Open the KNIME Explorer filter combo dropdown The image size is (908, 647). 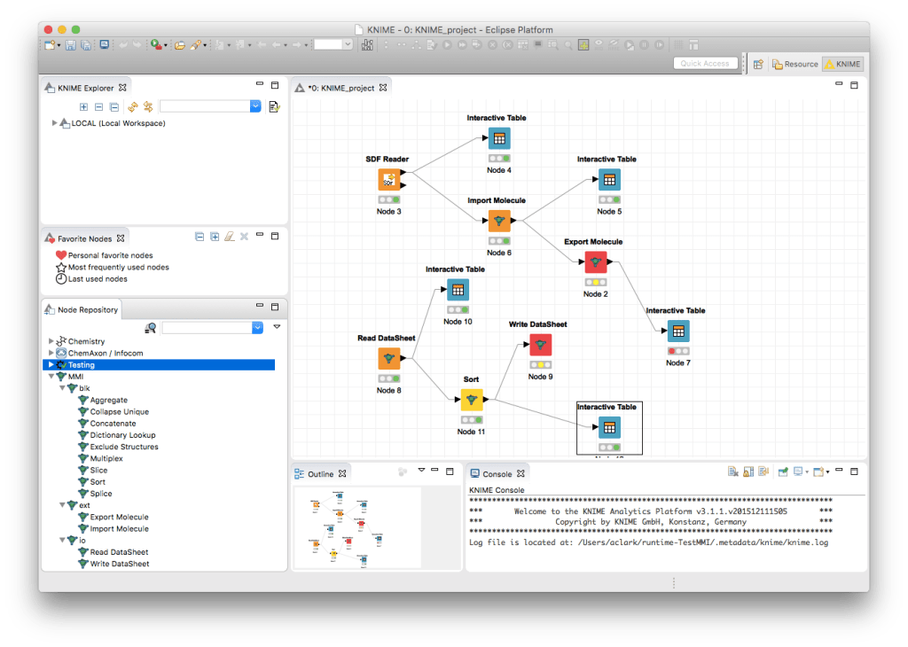[255, 106]
